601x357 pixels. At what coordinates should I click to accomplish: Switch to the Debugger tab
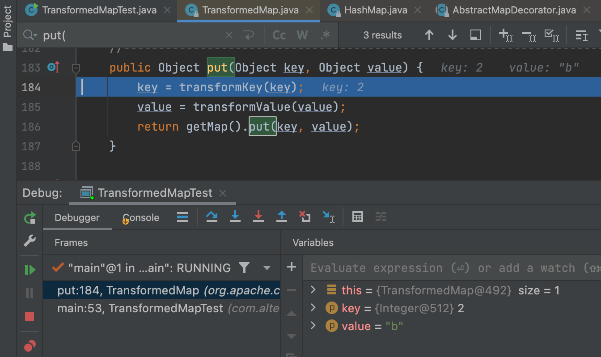point(77,218)
